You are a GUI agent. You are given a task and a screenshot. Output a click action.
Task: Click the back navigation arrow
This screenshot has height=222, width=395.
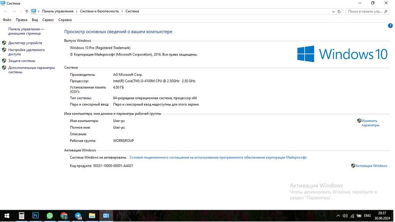coord(6,11)
